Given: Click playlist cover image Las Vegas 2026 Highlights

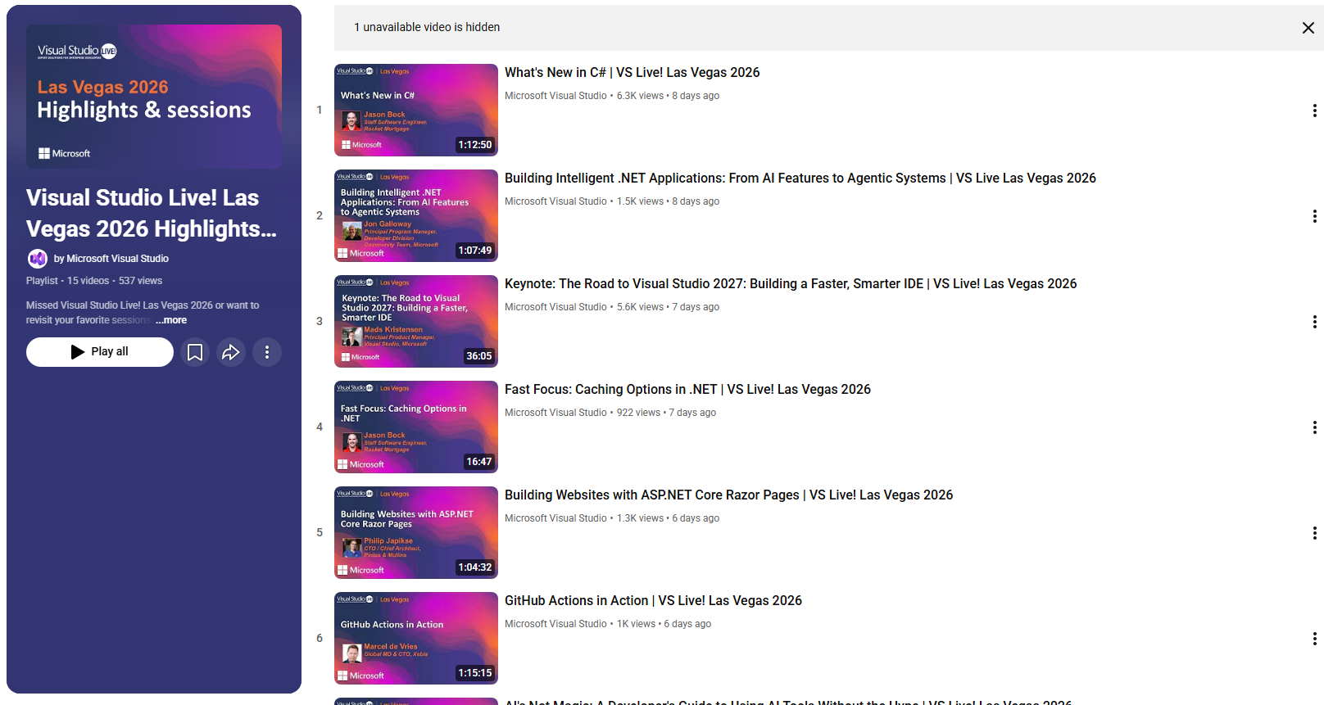Looking at the screenshot, I should [x=154, y=97].
